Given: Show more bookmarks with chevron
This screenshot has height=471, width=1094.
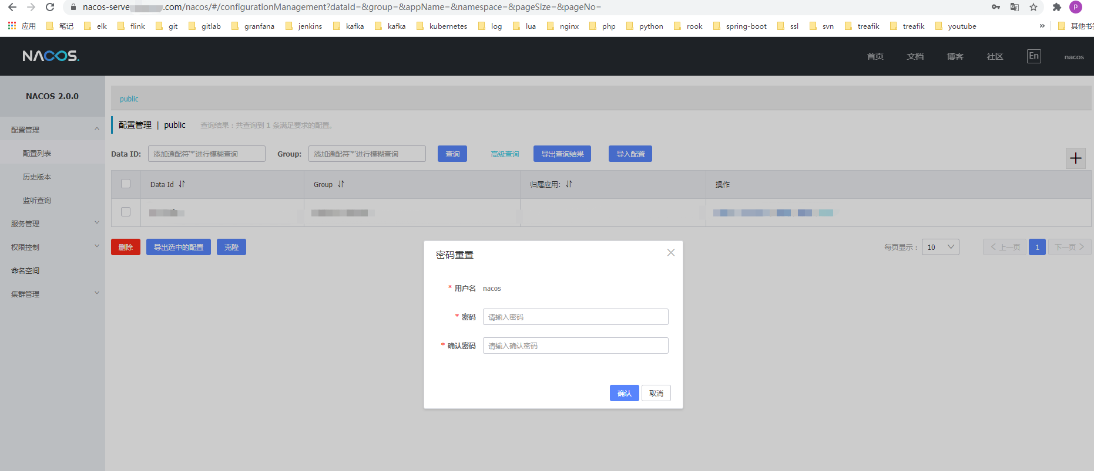Looking at the screenshot, I should 1042,26.
